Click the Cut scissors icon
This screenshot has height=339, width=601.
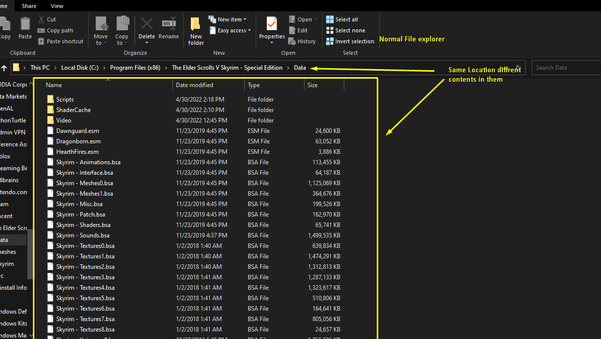[x=41, y=19]
